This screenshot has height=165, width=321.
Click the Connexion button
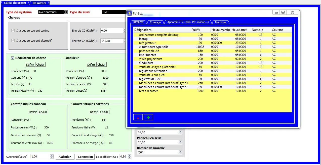click(85, 156)
